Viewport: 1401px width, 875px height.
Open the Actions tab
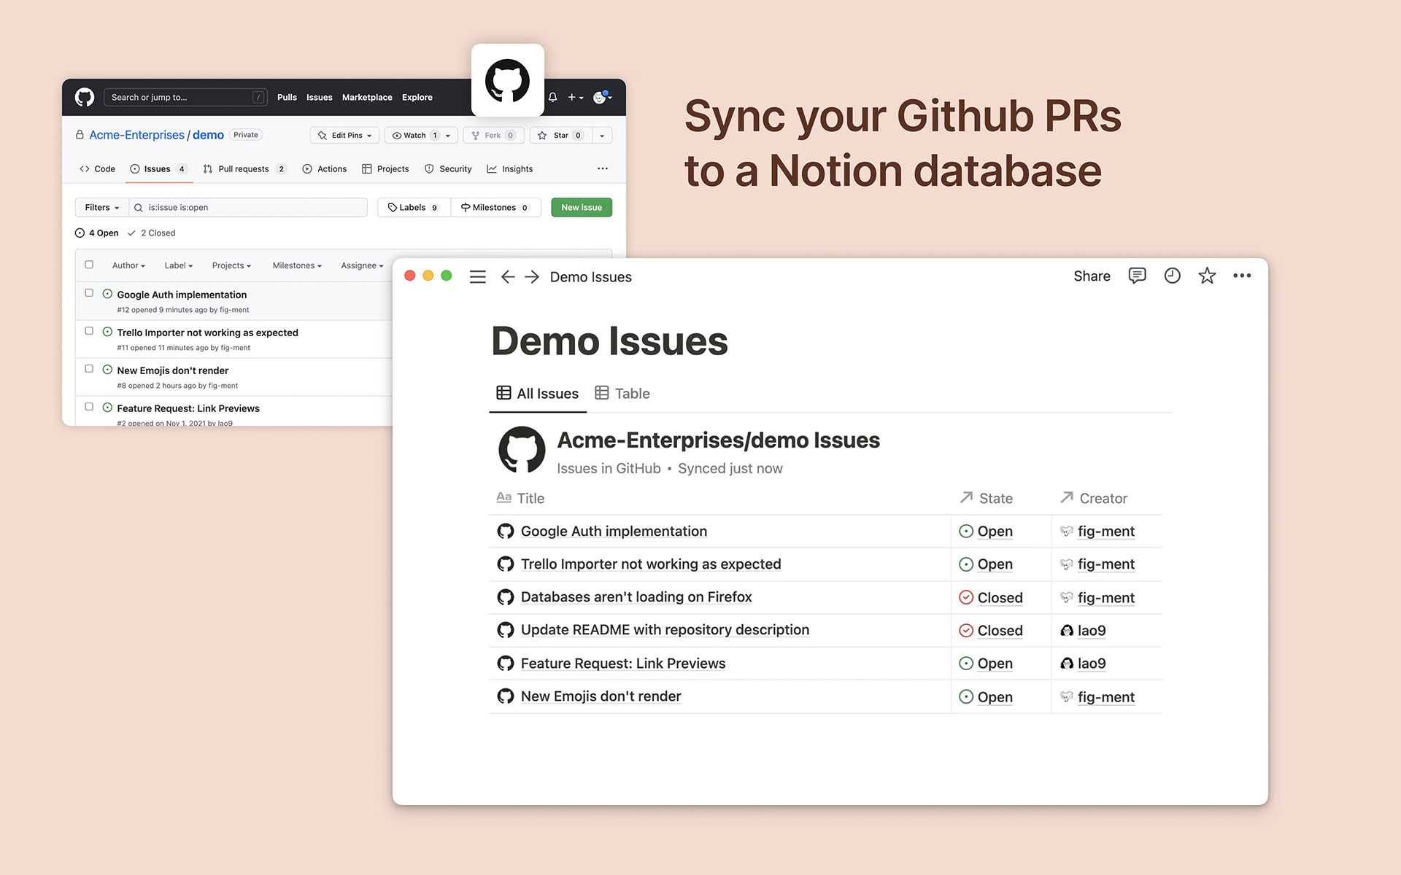tap(325, 168)
